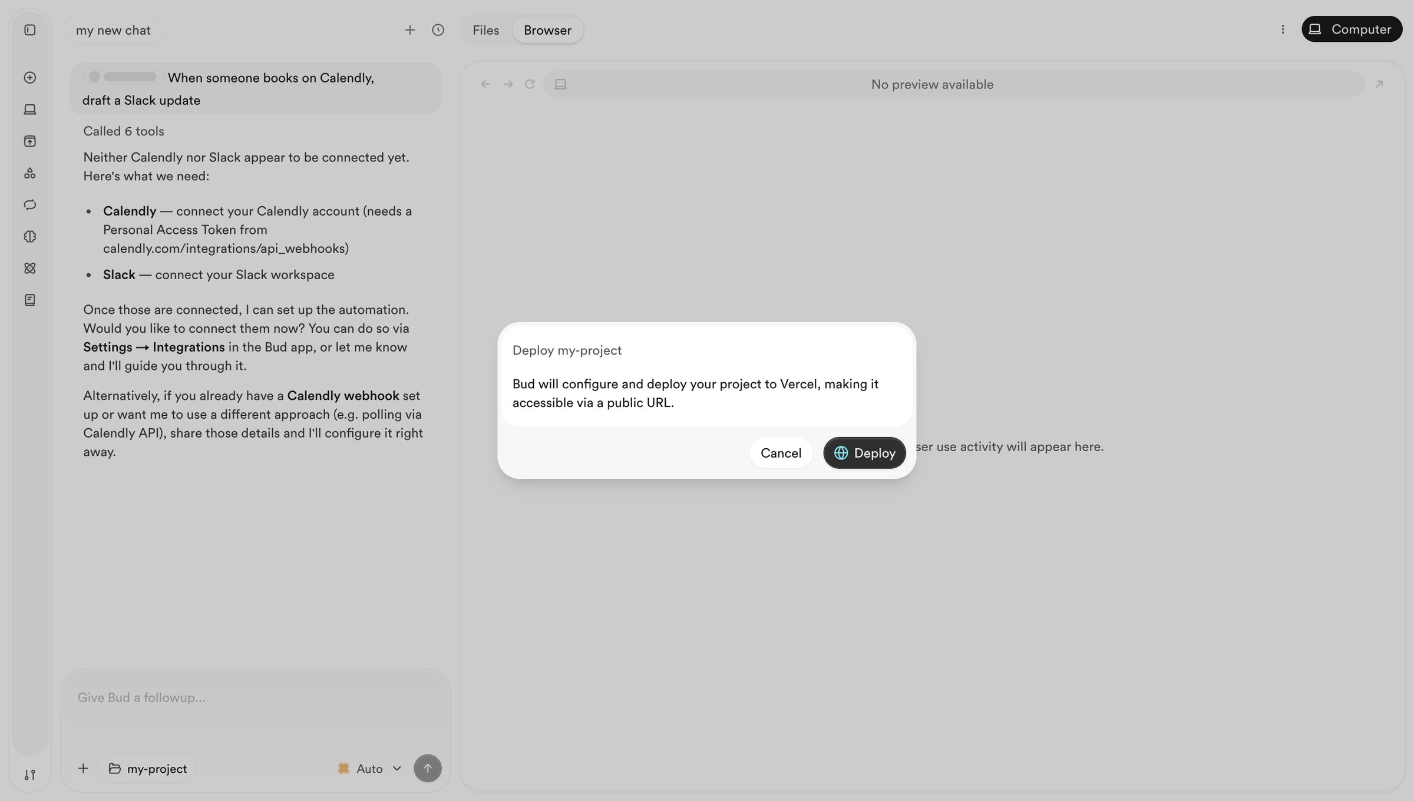1414x801 pixels.
Task: Click the Deploy my-project dialog title
Action: pos(567,350)
